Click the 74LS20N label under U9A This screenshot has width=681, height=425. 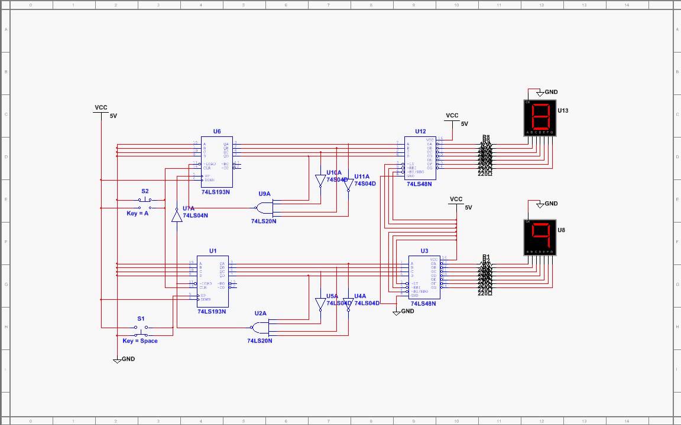(x=264, y=221)
